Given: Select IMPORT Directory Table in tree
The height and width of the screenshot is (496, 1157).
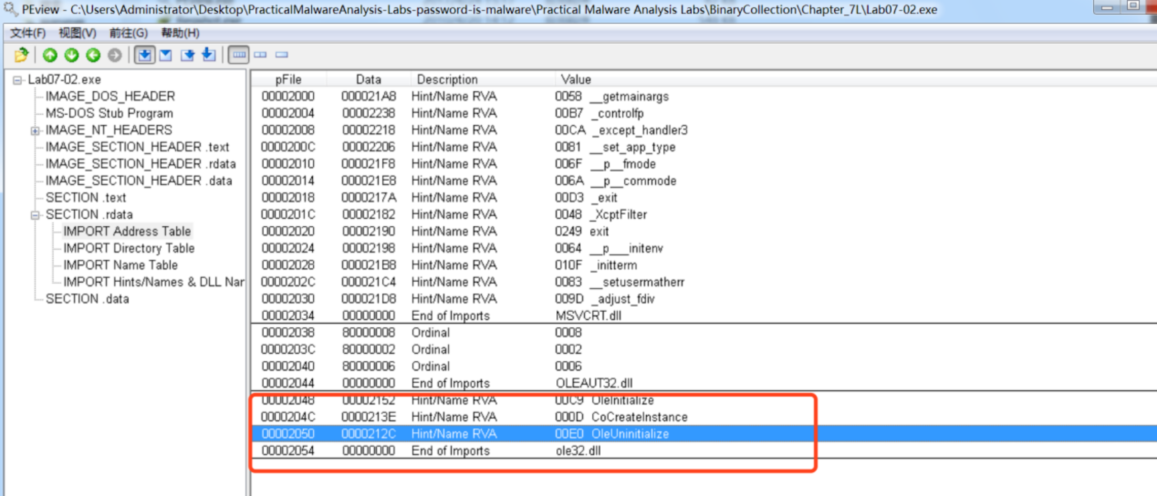Looking at the screenshot, I should tap(129, 248).
